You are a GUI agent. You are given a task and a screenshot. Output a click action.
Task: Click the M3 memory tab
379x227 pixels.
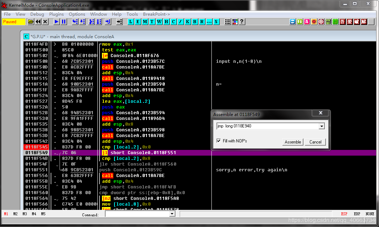[25, 214]
